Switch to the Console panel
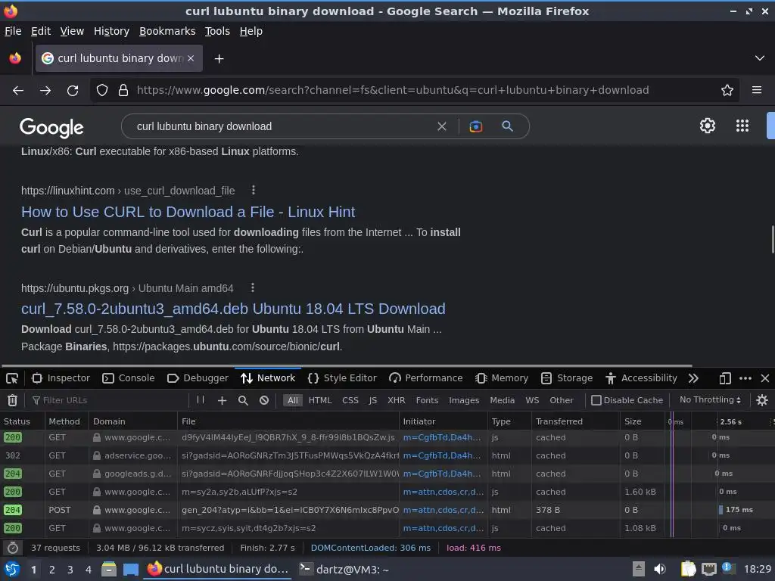The image size is (775, 581). (129, 378)
